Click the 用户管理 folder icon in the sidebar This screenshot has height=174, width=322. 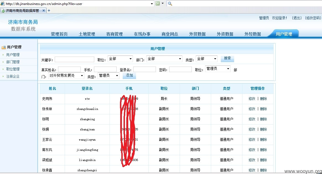(4, 48)
